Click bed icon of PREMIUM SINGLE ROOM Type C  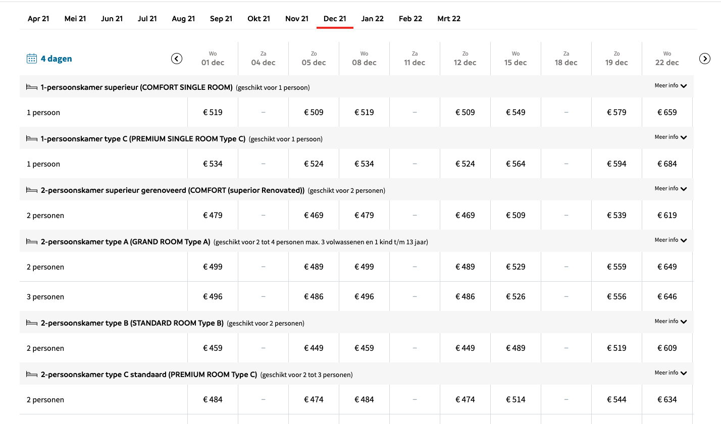pyautogui.click(x=32, y=139)
